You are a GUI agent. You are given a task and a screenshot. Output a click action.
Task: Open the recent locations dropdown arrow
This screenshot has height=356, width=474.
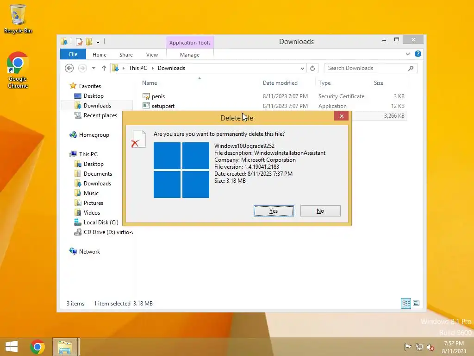point(94,68)
